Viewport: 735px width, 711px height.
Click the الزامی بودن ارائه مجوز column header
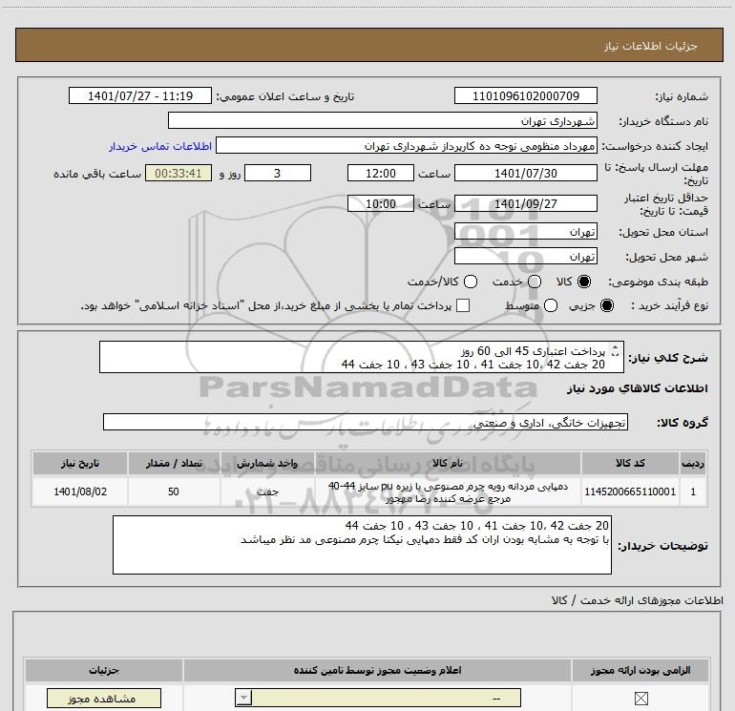click(x=640, y=671)
